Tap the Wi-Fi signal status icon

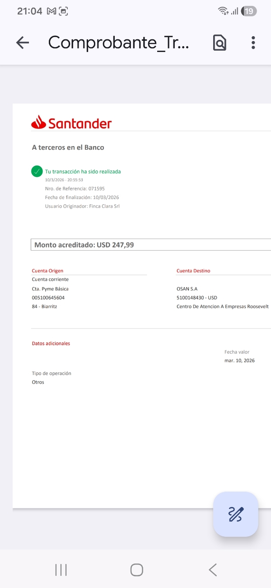[223, 11]
